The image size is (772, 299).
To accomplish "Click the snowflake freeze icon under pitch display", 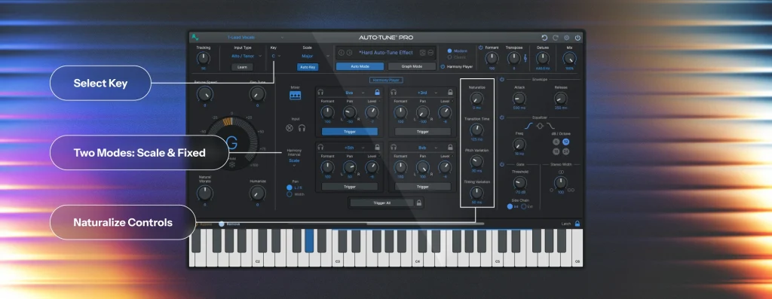I will point(232,165).
